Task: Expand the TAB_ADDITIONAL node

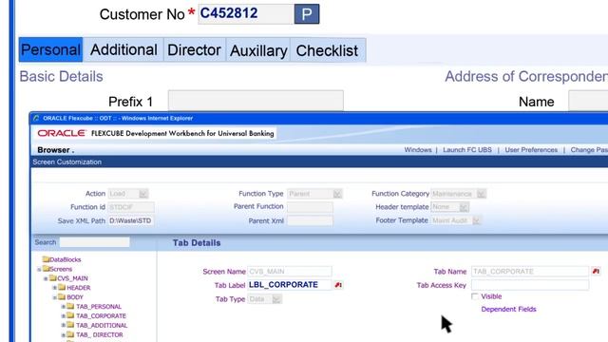Action: coord(64,325)
